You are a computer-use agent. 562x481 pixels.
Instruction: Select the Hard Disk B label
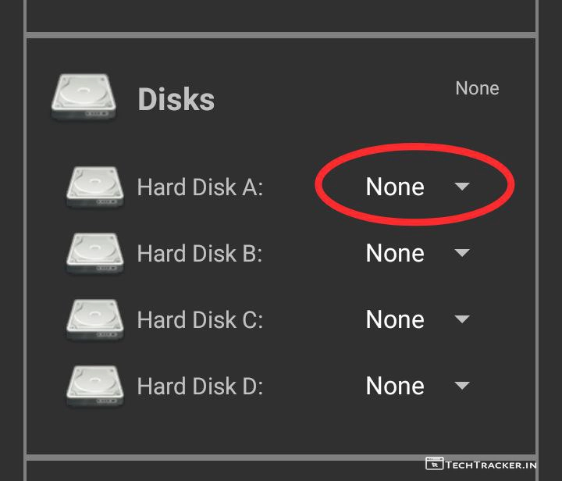[200, 254]
